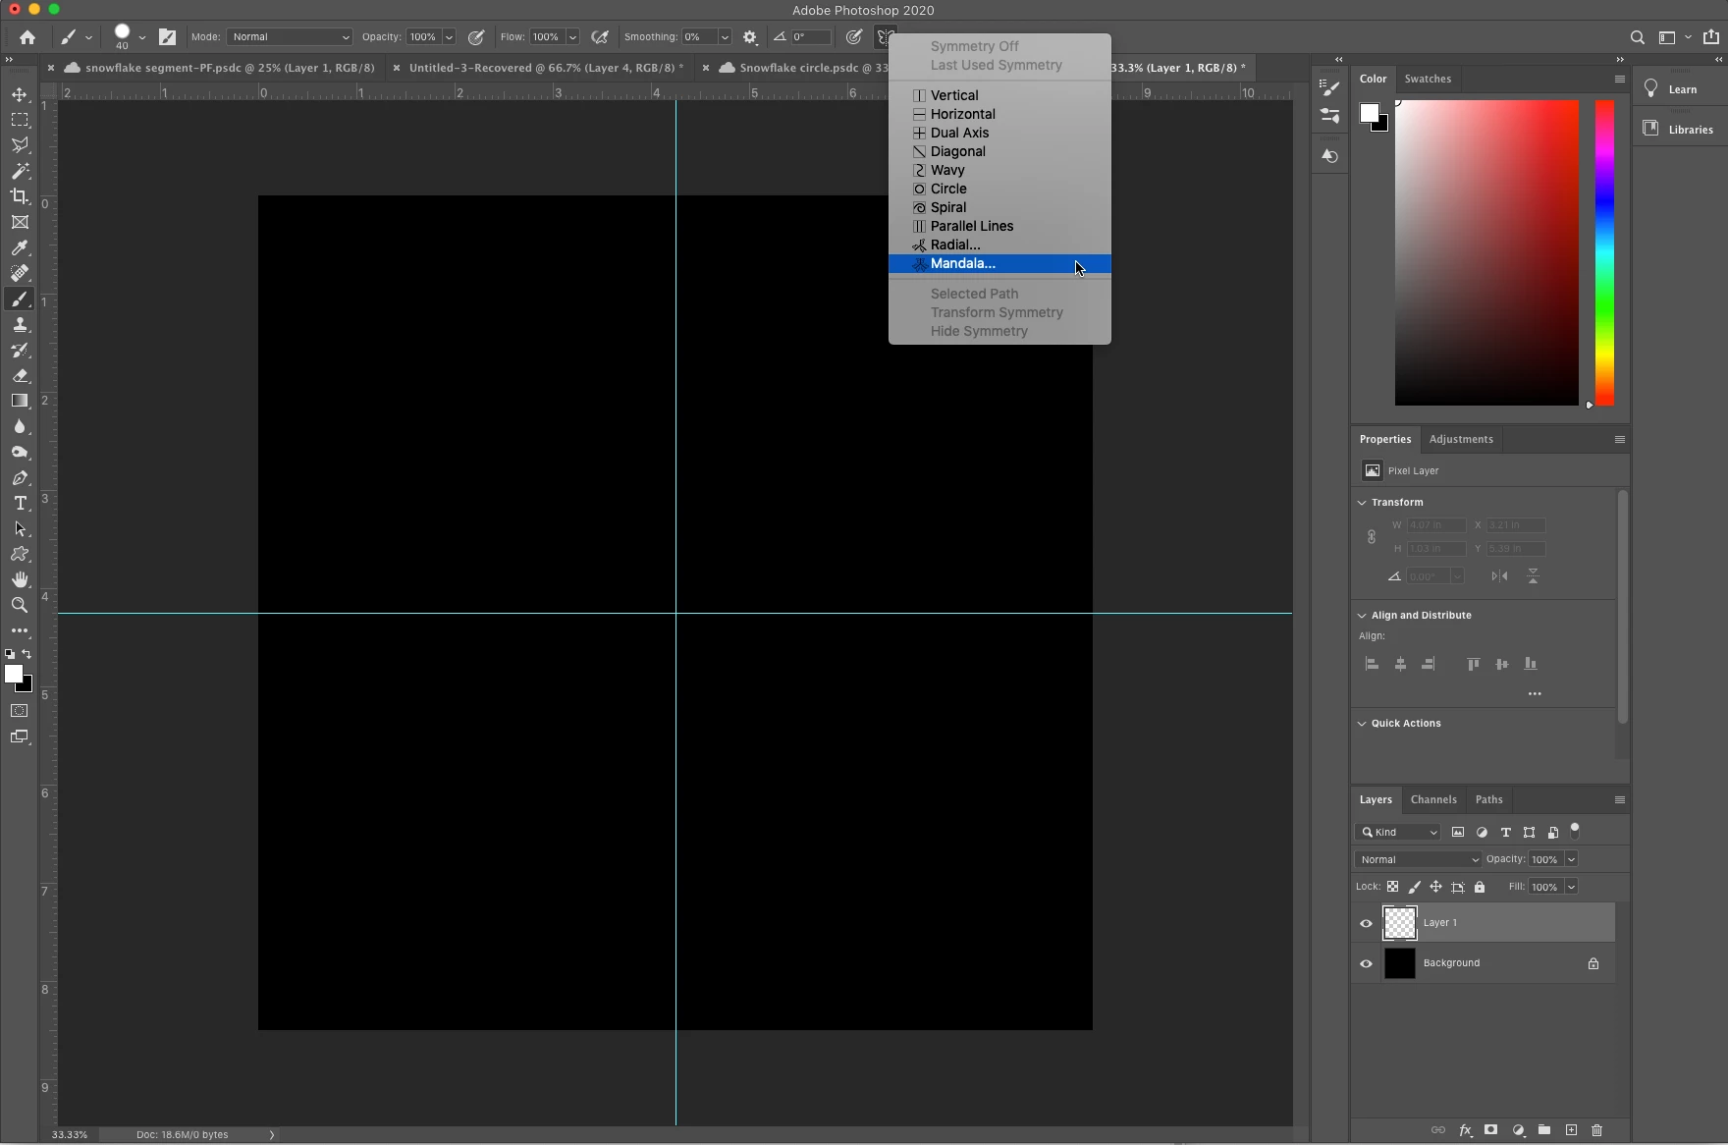Pick the Zoom tool in toolbar

click(x=20, y=605)
